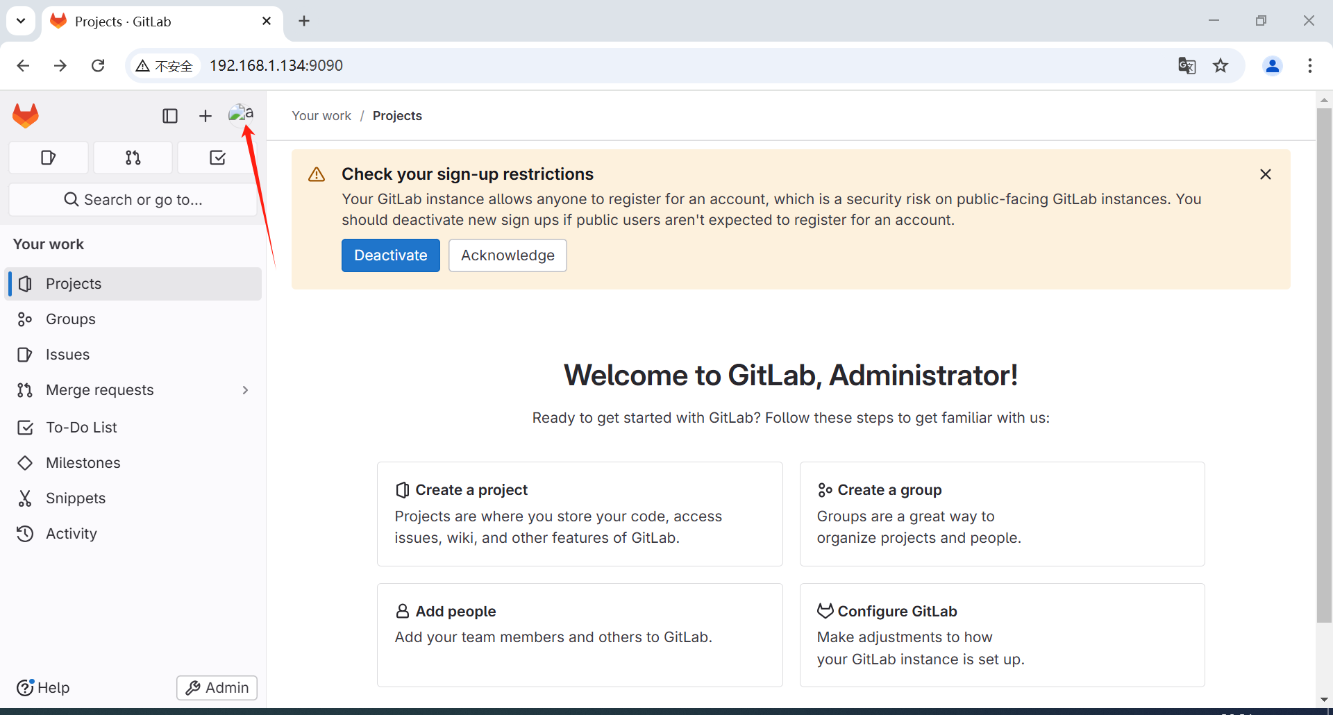
Task: Open merge requests shortcut icon
Action: pyautogui.click(x=133, y=158)
